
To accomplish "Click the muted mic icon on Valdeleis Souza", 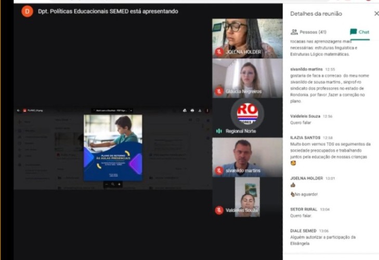I will click(219, 210).
